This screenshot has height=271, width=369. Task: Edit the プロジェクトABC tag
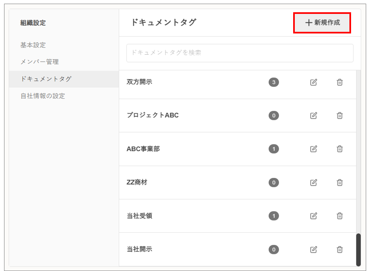point(314,116)
